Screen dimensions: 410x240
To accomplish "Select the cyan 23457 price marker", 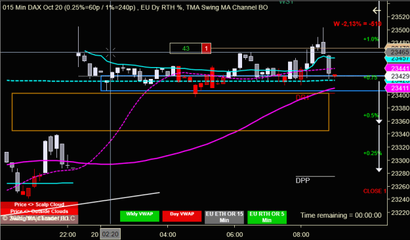I will 398,58.
